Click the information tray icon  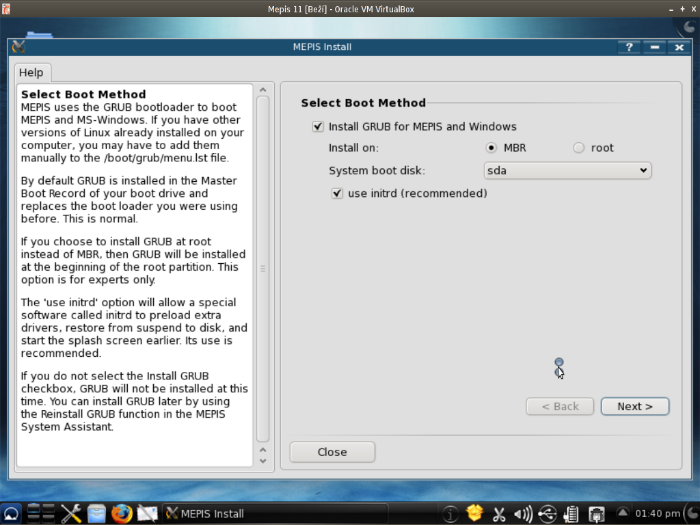click(x=450, y=514)
